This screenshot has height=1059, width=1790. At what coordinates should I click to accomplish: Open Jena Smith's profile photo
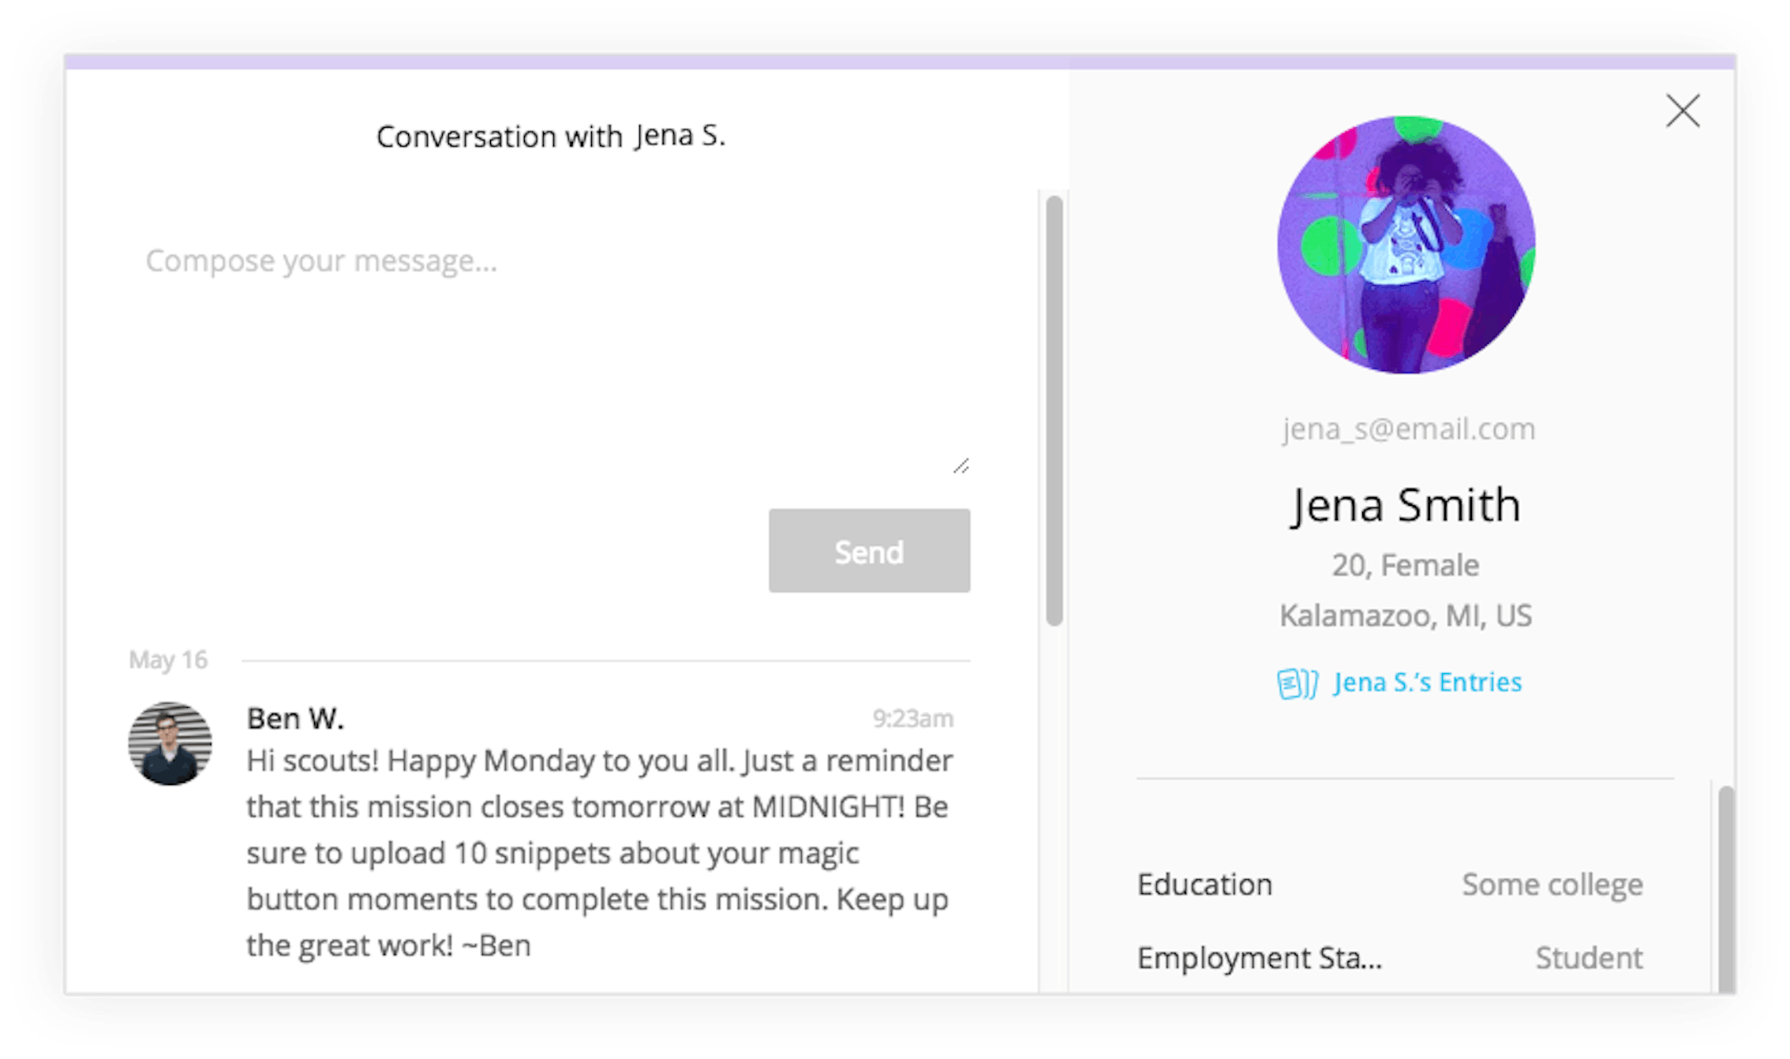pos(1406,245)
